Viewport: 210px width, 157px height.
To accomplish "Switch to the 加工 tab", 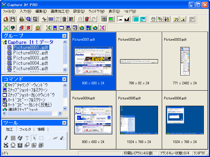I will point(10,129).
